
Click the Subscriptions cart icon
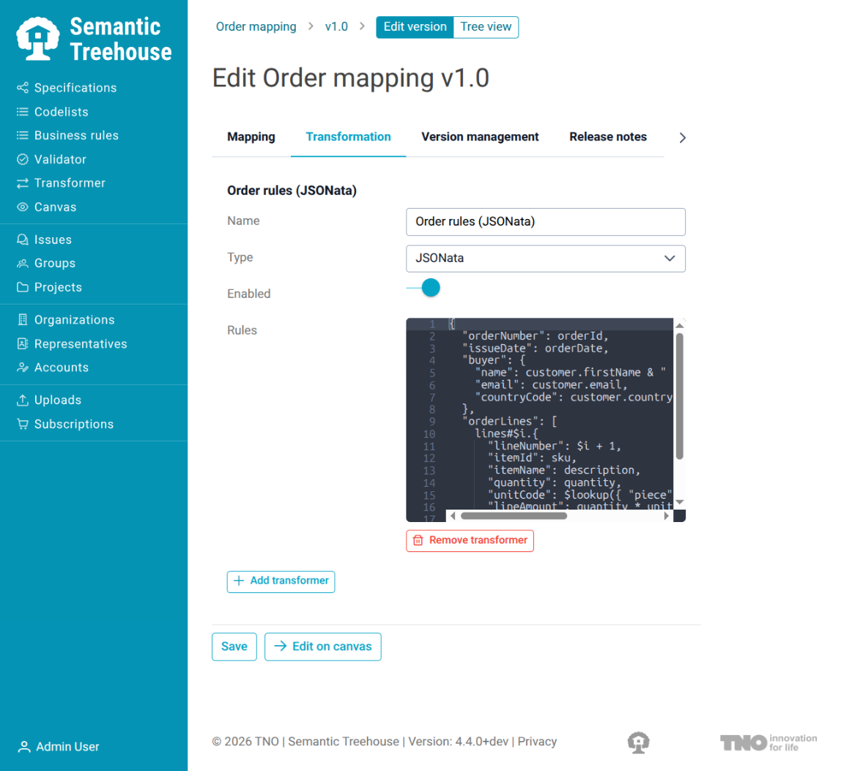tap(23, 424)
